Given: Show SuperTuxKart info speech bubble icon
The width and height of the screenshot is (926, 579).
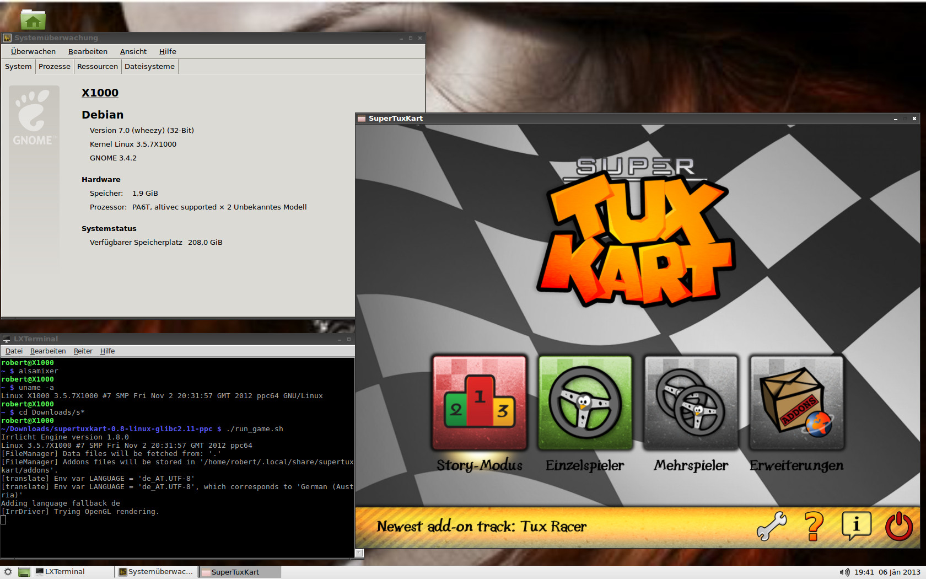Looking at the screenshot, I should pos(856,526).
